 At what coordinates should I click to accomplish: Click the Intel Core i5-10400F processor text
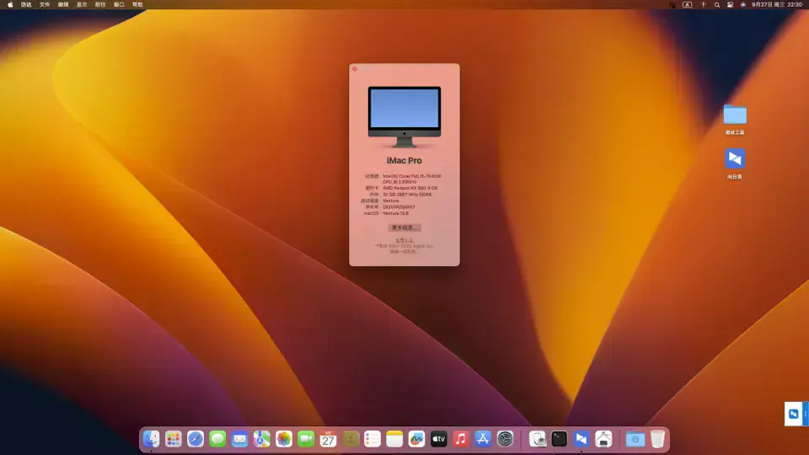click(412, 179)
